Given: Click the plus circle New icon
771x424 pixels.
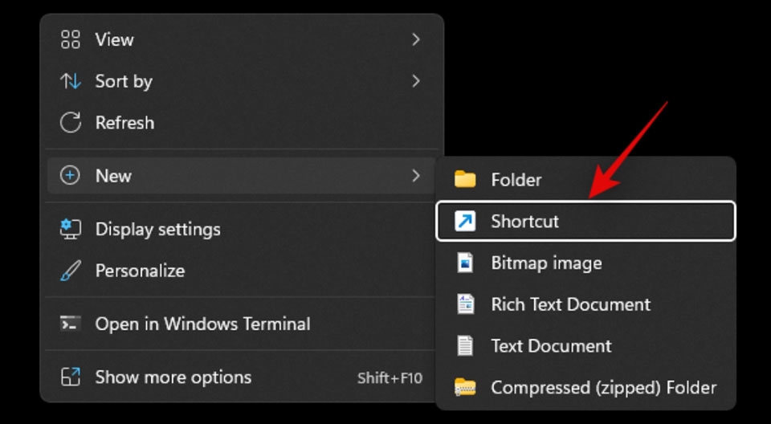Looking at the screenshot, I should pyautogui.click(x=70, y=175).
